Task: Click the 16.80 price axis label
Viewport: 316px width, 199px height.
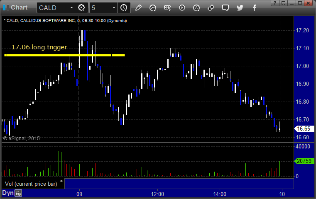Action: click(x=302, y=102)
